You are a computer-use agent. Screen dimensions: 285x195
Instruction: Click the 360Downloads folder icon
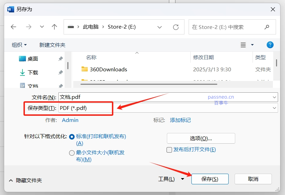coord(85,69)
